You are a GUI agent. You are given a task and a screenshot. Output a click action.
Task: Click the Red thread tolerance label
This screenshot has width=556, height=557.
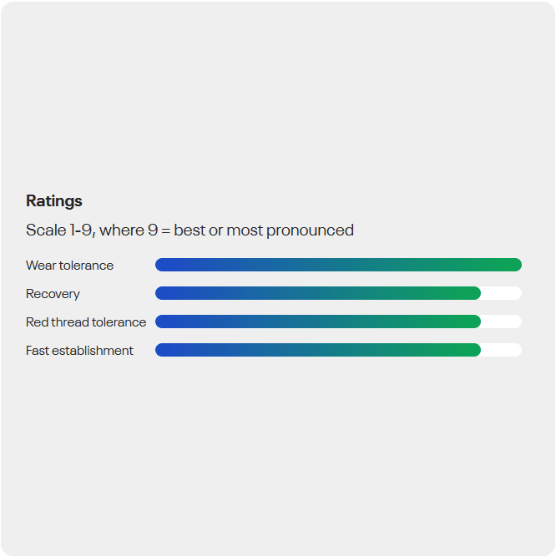[86, 322]
